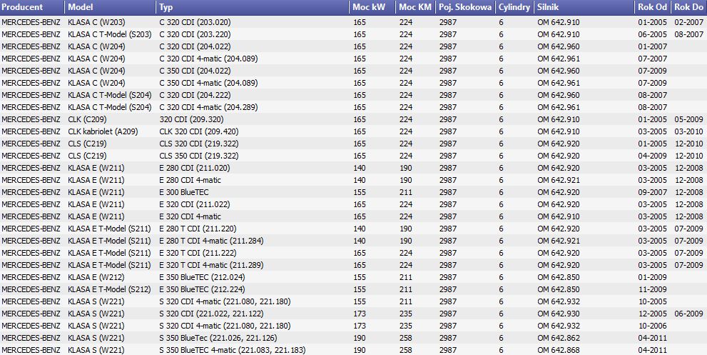Click the Rok Do value 03-2010
Viewport: 707px width, 355px height.
tap(688, 131)
